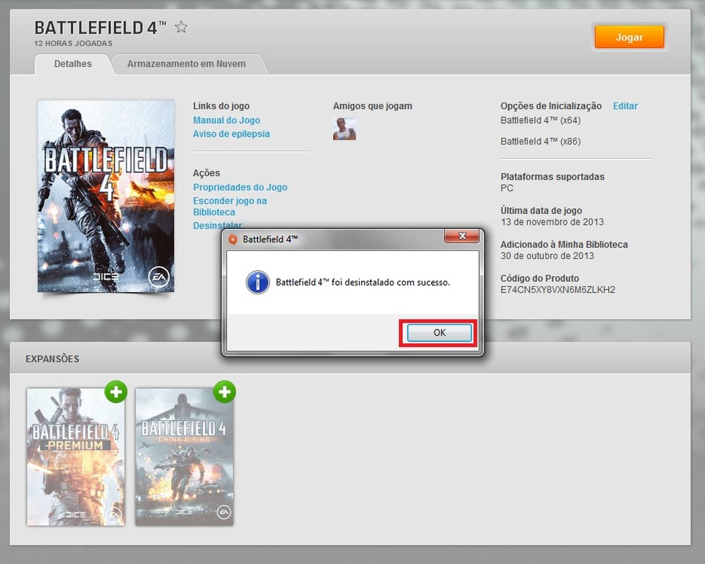705x564 pixels.
Task: Click the product code E74CN5XY8VXN6M6ZLKH2
Action: click(x=557, y=290)
